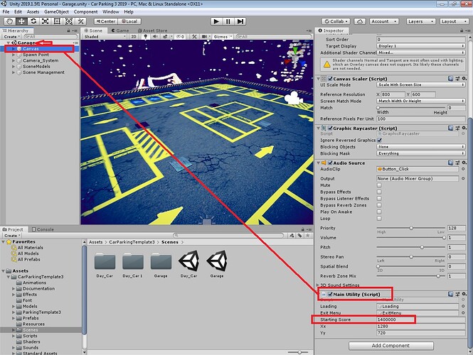Select the Scale tool in toolbar
Screen dimensions: 473x355
46,21
